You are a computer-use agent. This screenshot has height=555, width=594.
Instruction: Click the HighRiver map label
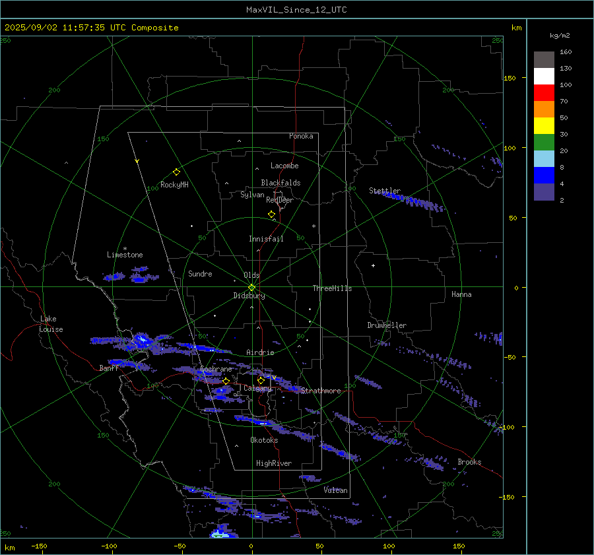pos(274,463)
